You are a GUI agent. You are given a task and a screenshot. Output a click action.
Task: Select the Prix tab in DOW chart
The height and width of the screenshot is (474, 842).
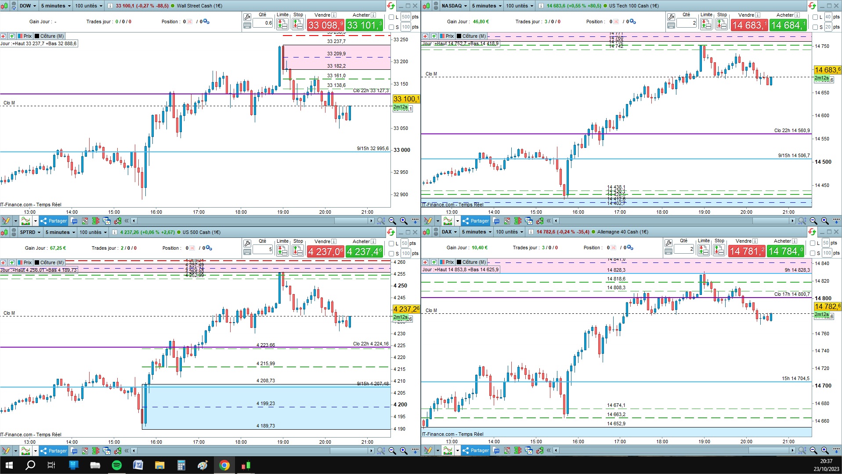pyautogui.click(x=25, y=36)
